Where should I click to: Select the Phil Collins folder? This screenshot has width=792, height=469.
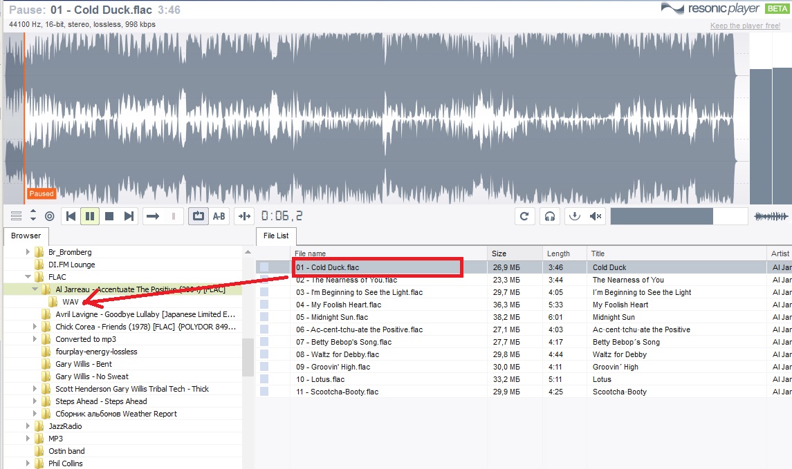point(65,463)
